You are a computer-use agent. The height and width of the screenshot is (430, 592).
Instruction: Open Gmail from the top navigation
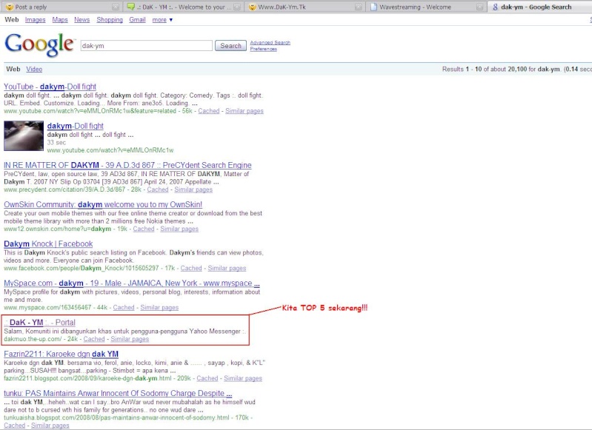click(137, 20)
